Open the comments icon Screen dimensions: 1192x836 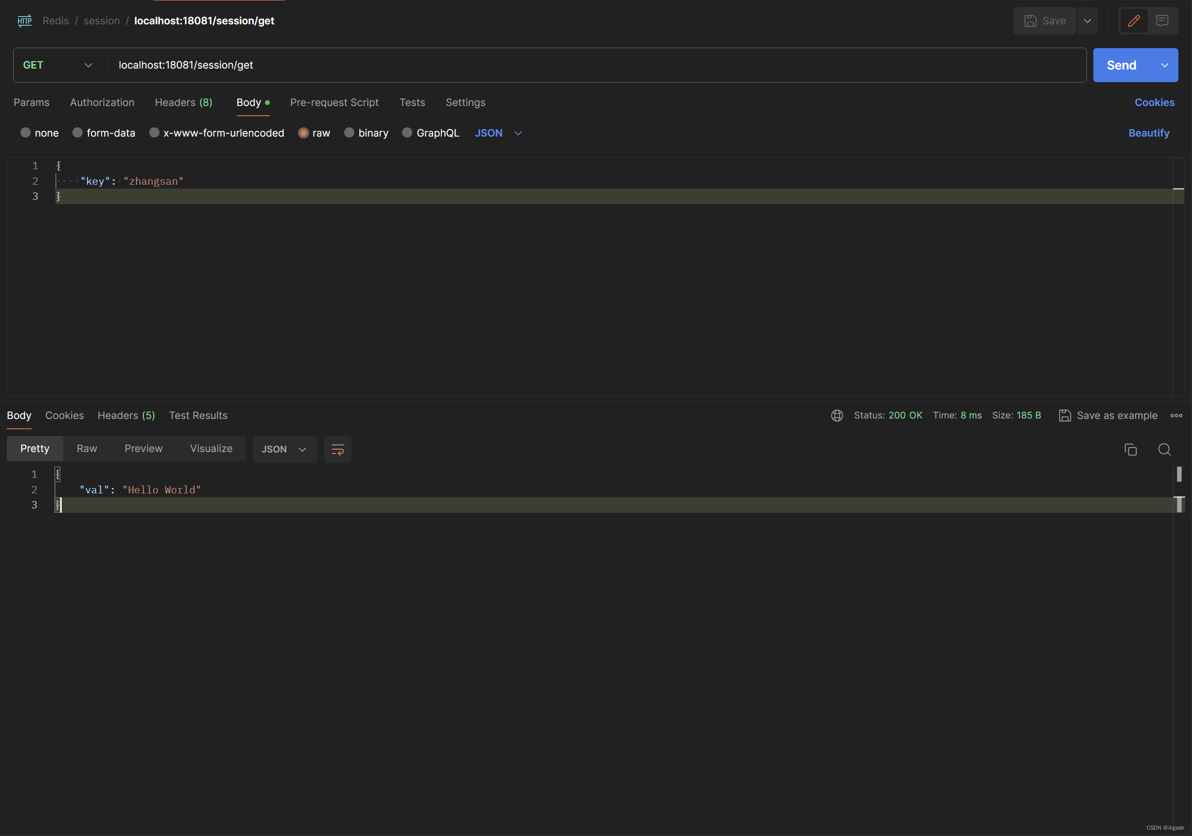1162,21
